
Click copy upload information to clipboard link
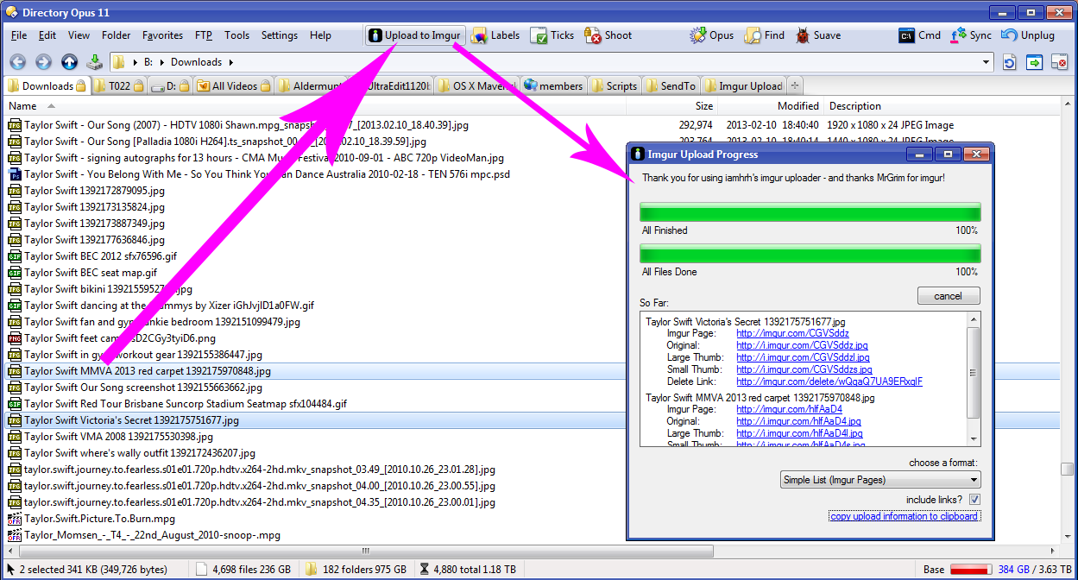click(904, 516)
